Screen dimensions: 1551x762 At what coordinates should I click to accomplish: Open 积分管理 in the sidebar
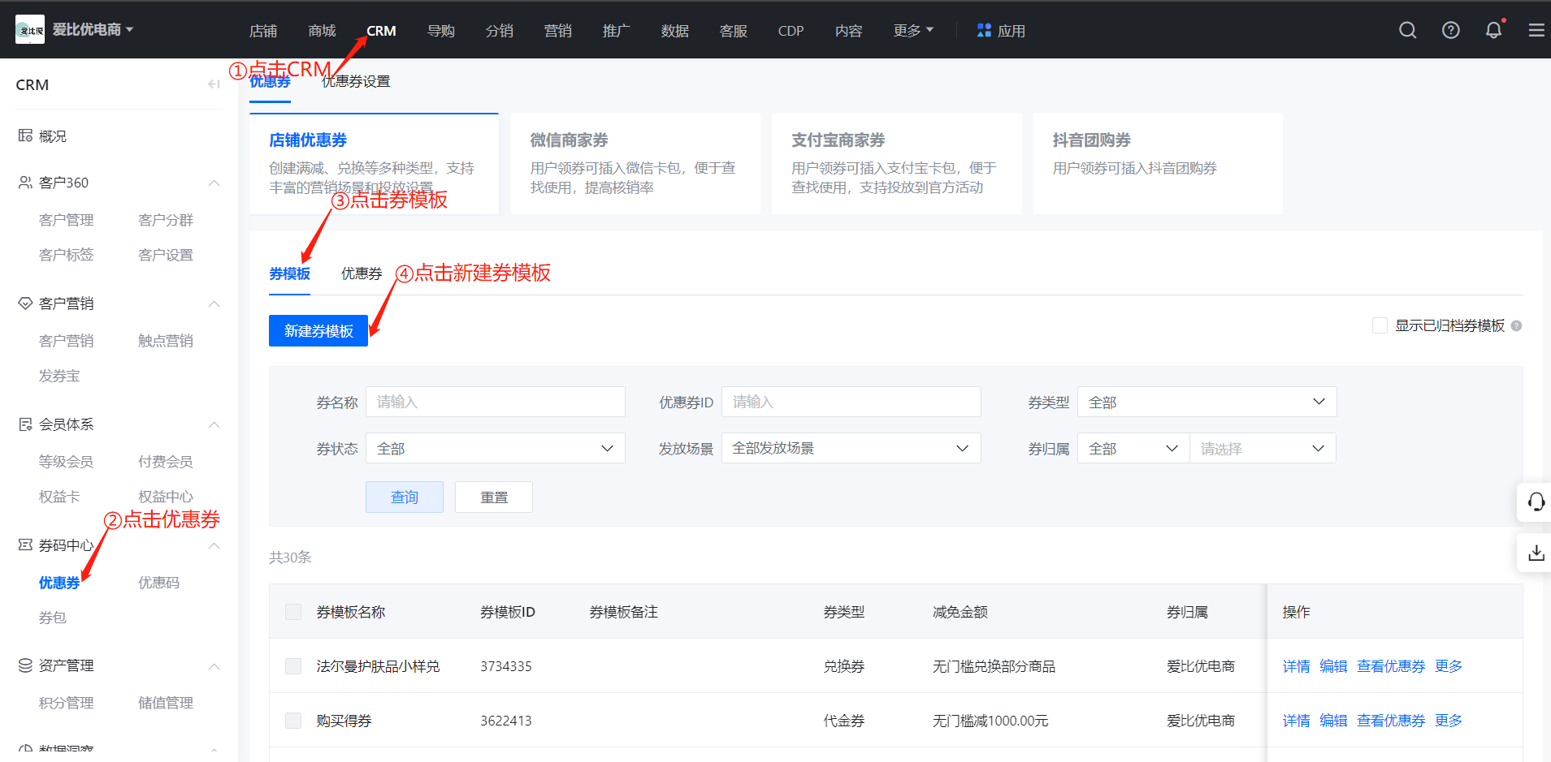(x=66, y=703)
